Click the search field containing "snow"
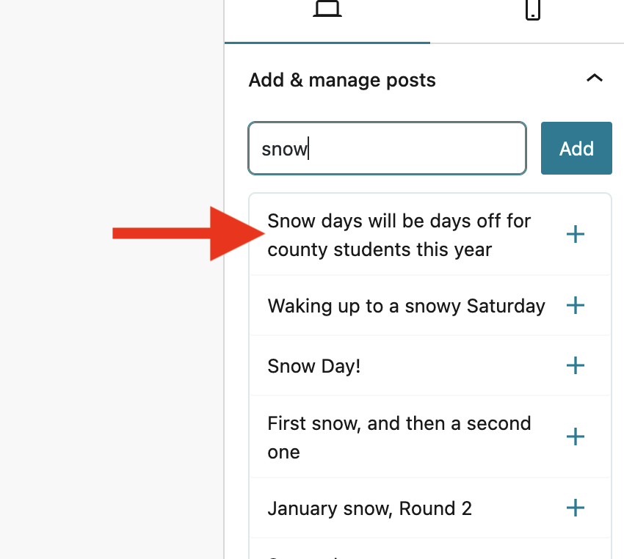The image size is (624, 559). (x=387, y=149)
